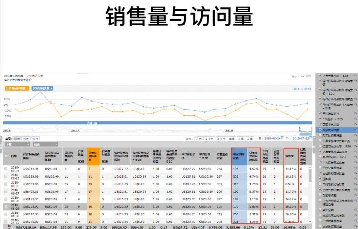Click start date field 2018-06-24
The height and width of the screenshot is (229, 358).
click(271, 138)
